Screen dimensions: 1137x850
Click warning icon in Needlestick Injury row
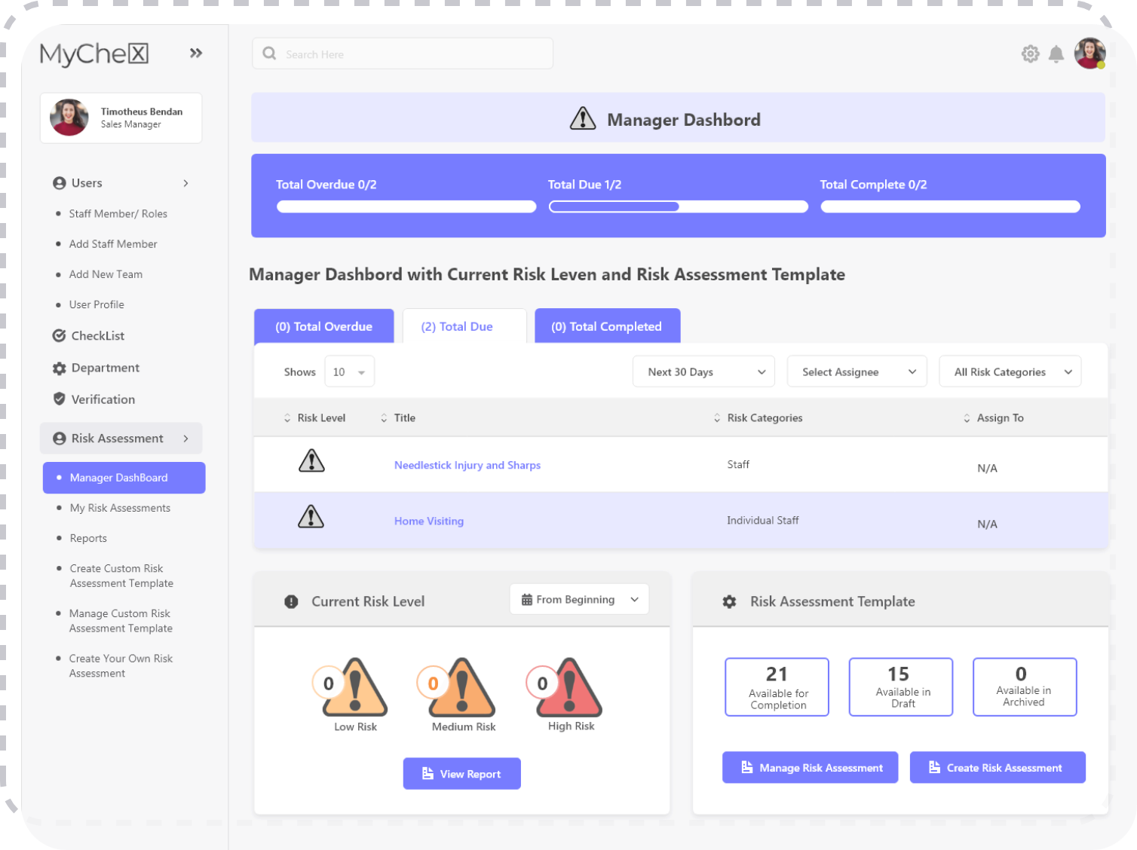(311, 461)
